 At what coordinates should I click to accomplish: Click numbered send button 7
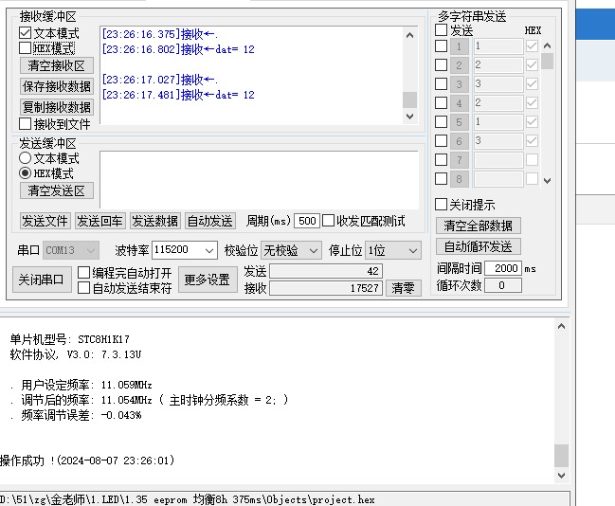[459, 160]
